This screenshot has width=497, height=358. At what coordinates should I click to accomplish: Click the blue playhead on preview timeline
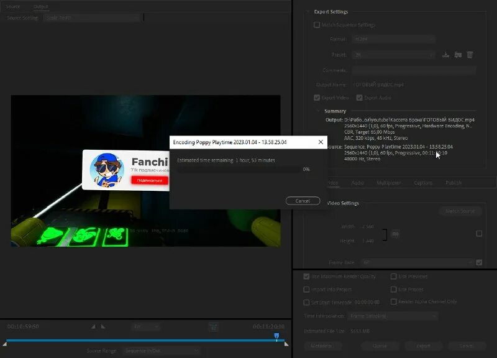click(276, 336)
